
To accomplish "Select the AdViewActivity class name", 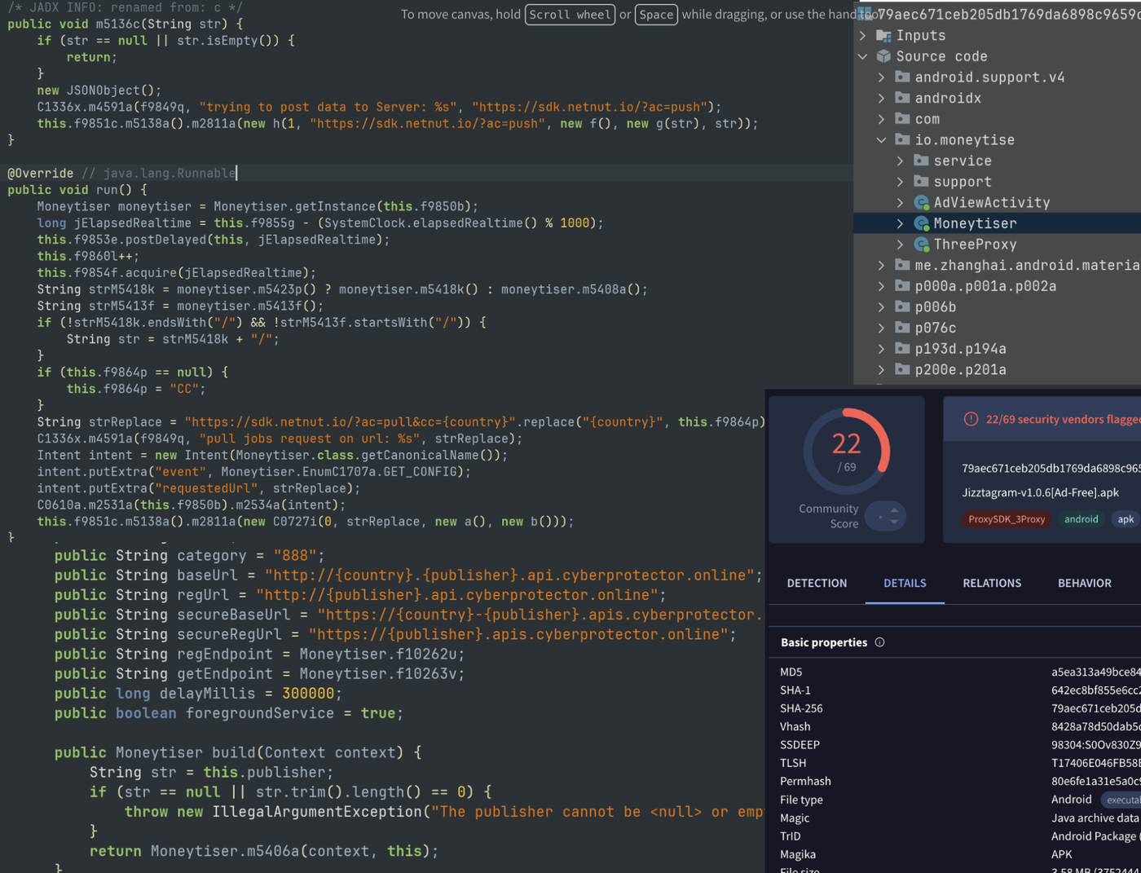I will tap(992, 202).
